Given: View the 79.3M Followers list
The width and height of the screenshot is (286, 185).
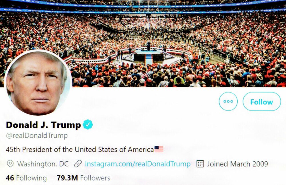Looking at the screenshot, I should pos(83,178).
